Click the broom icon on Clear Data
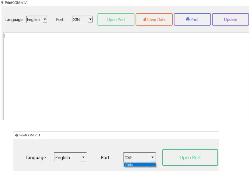Screen dimensions: 250x171 [x=145, y=20]
